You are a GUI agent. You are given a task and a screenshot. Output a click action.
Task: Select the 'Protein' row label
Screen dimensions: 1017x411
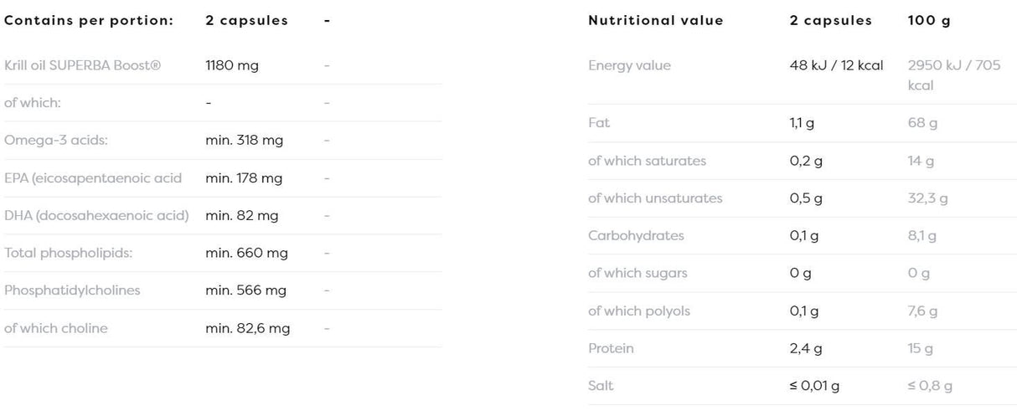(x=611, y=348)
